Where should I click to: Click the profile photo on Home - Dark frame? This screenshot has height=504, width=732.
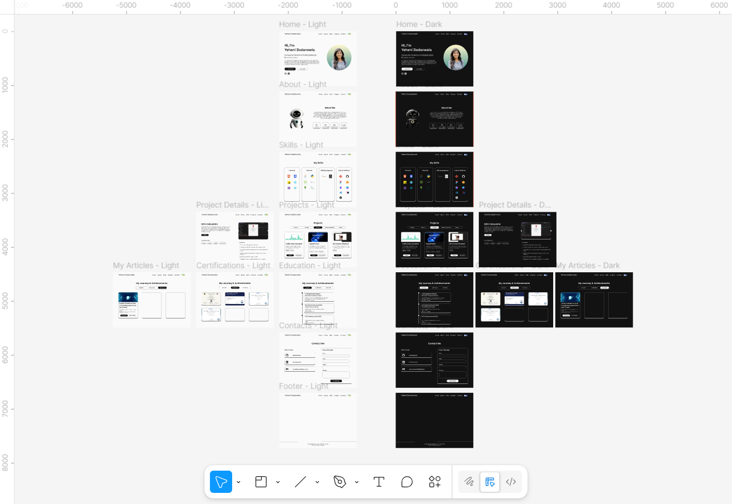pyautogui.click(x=456, y=58)
